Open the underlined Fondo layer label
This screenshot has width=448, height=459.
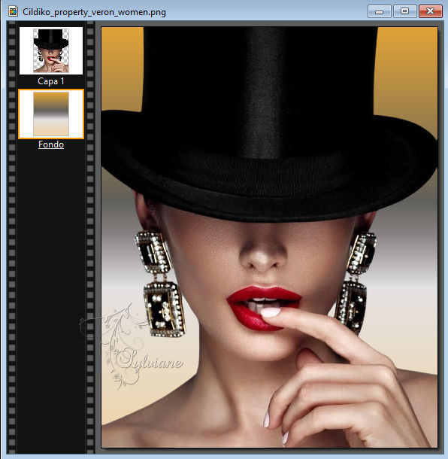(51, 144)
